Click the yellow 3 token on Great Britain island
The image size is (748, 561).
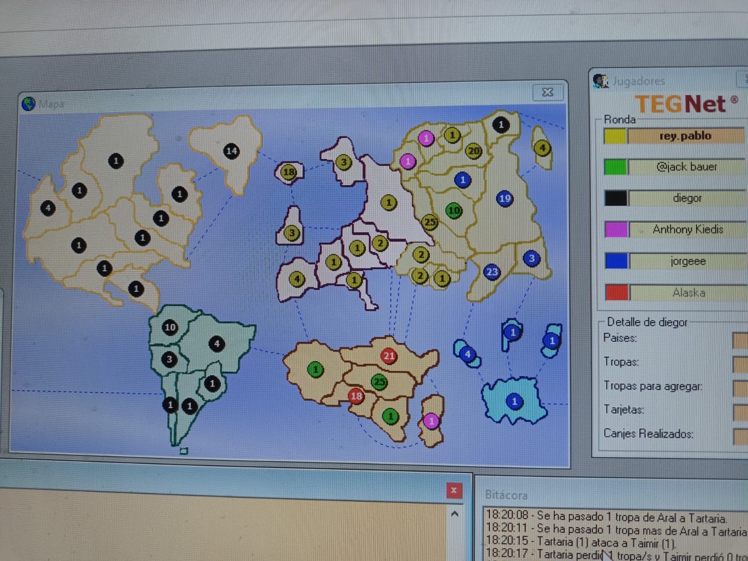point(292,232)
